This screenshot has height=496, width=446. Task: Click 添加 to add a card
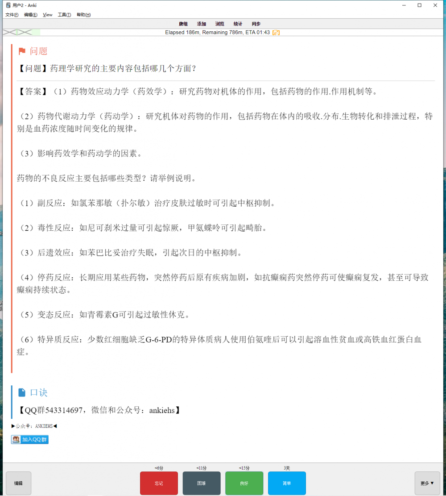[x=201, y=24]
